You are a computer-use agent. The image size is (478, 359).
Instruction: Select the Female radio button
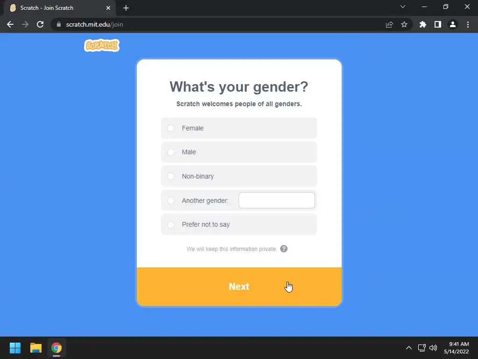(171, 128)
